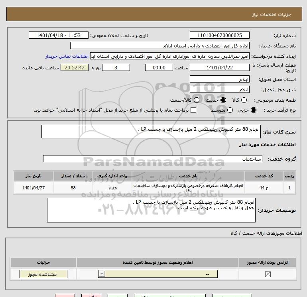
Task: Click row number 1 cell
Action: tap(289, 188)
